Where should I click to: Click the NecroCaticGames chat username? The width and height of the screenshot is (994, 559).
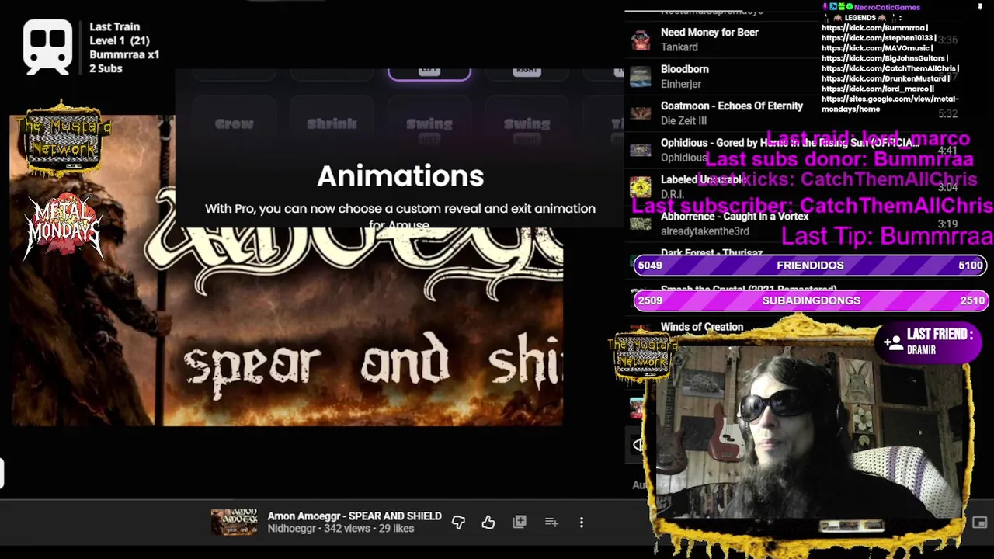pyautogui.click(x=887, y=7)
